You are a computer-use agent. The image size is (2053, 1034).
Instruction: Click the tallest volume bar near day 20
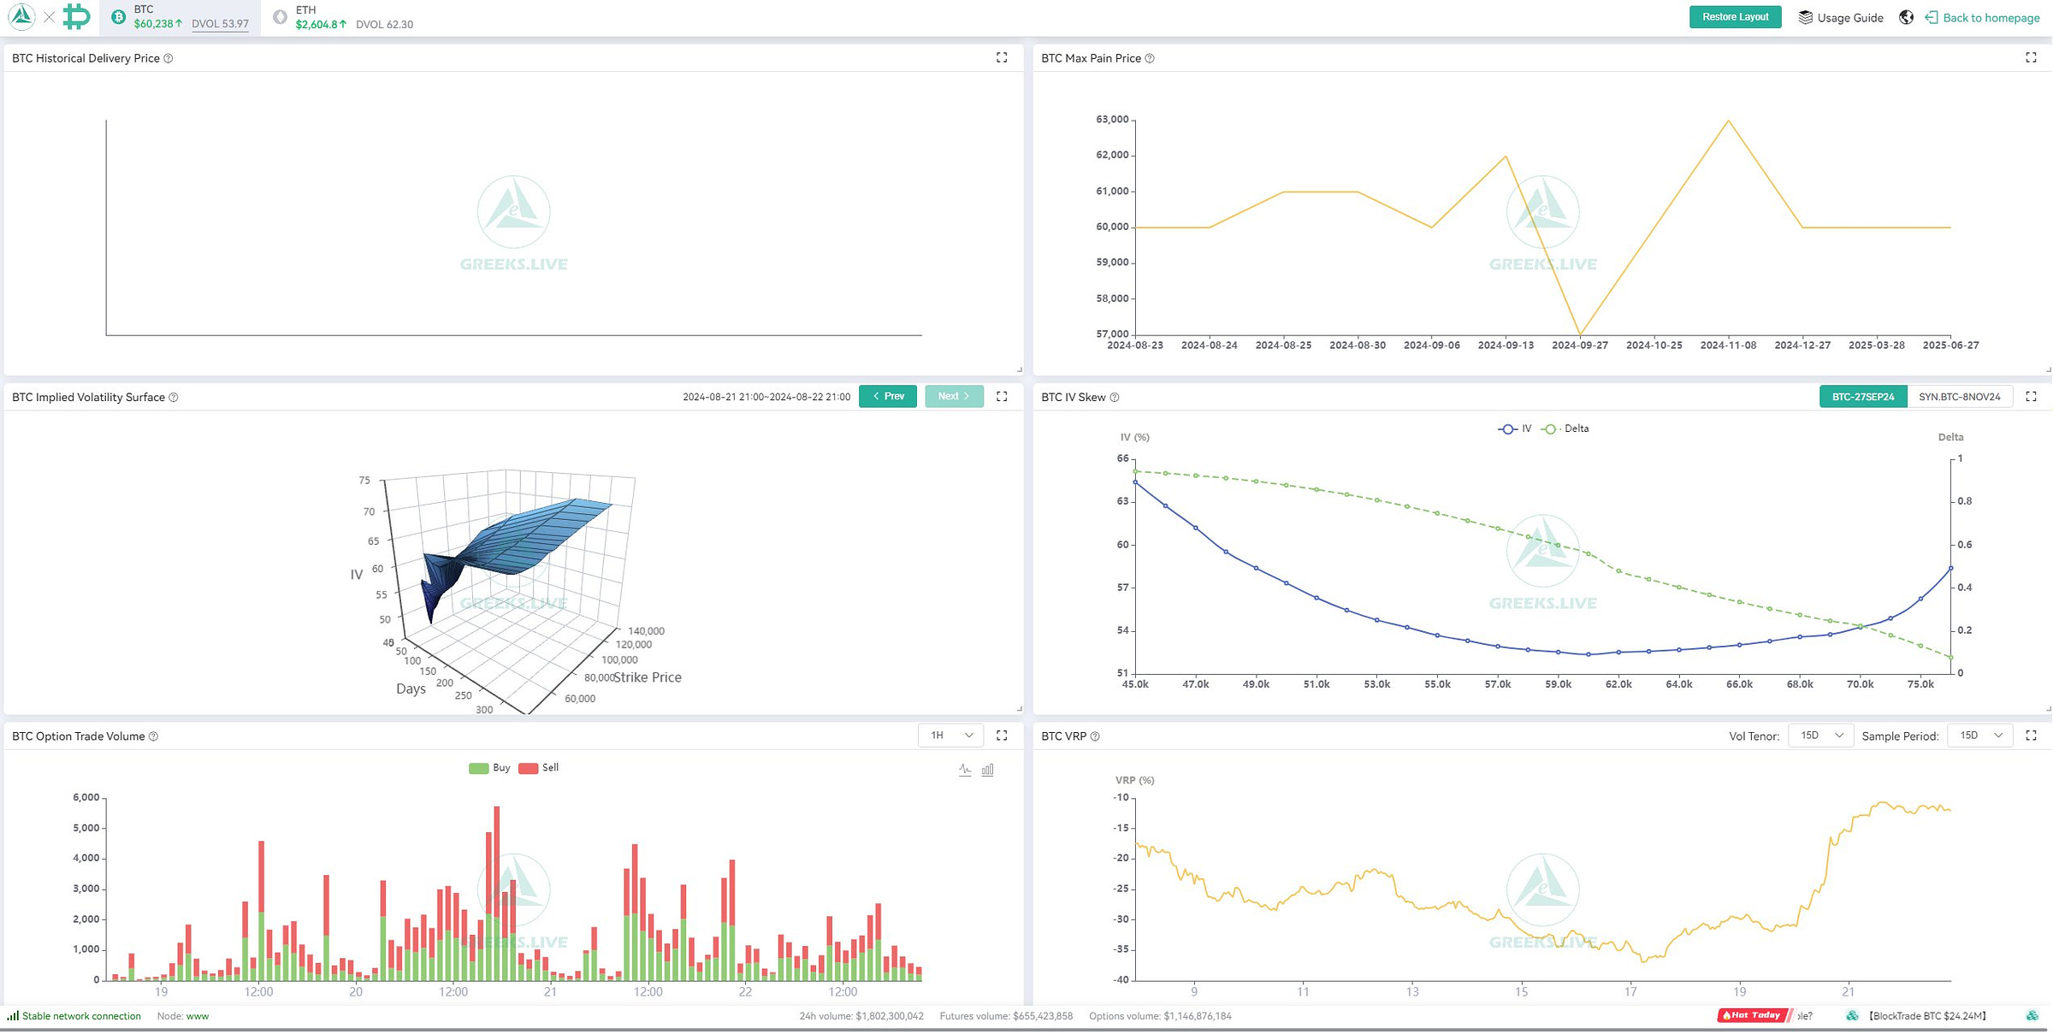(x=496, y=892)
